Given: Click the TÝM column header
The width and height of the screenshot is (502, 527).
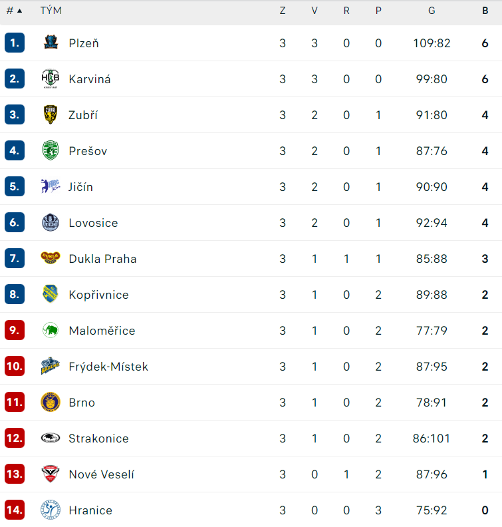Looking at the screenshot, I should [51, 11].
